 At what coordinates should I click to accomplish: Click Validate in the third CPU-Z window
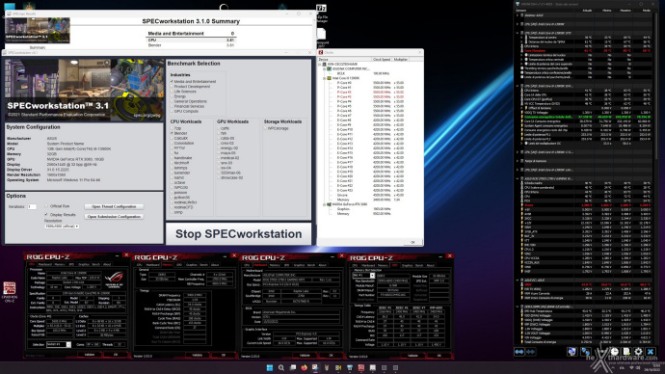[305, 356]
